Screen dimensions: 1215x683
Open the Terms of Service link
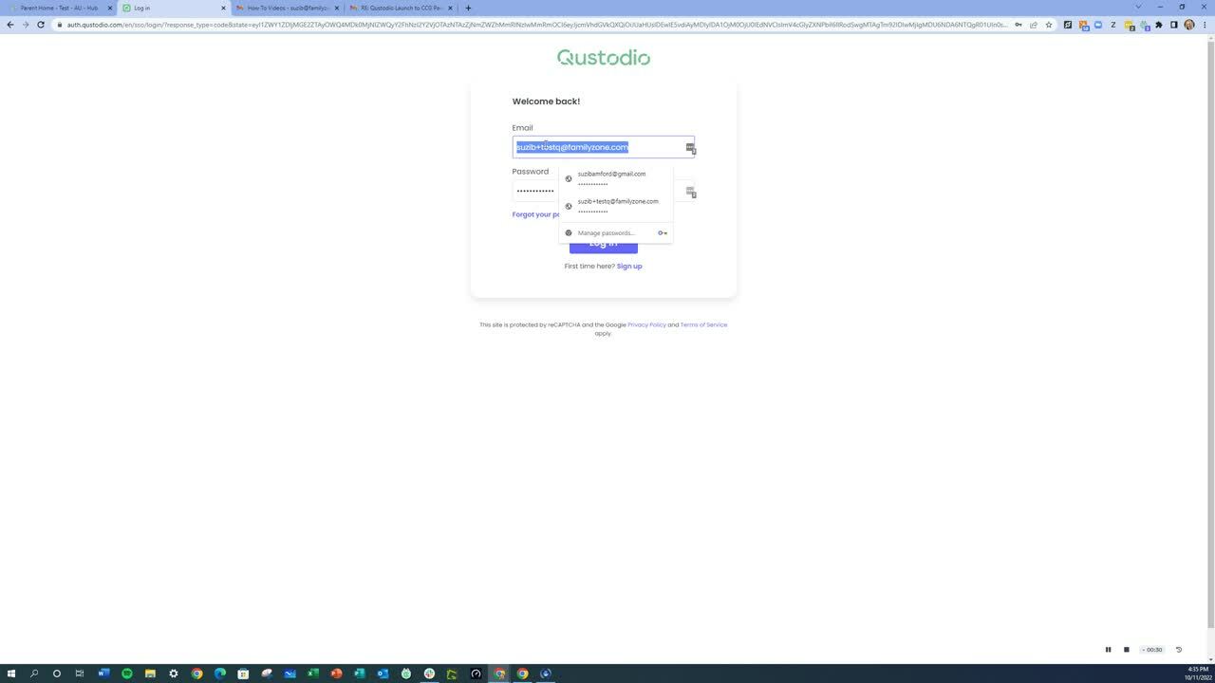click(x=703, y=325)
